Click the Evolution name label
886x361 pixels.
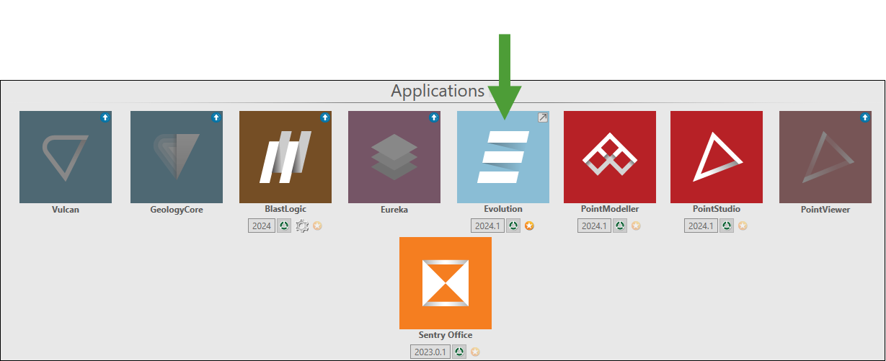click(503, 209)
